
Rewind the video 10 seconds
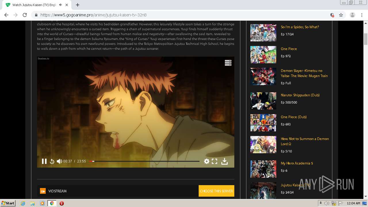click(x=52, y=161)
